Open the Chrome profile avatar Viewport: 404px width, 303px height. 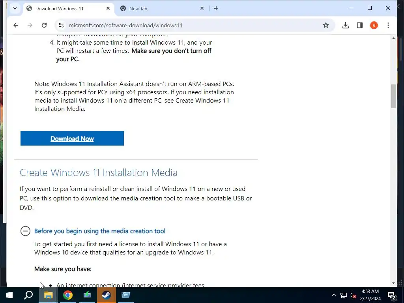coord(374,25)
